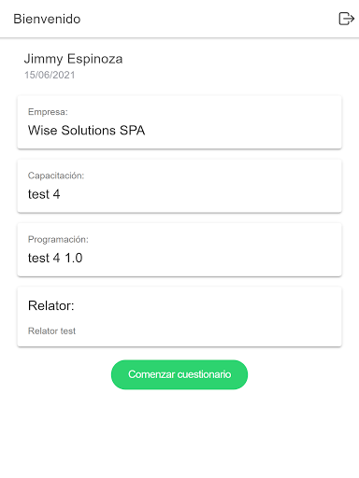Click the Capacitación: label
Screen dimensions: 359x478
56,176
